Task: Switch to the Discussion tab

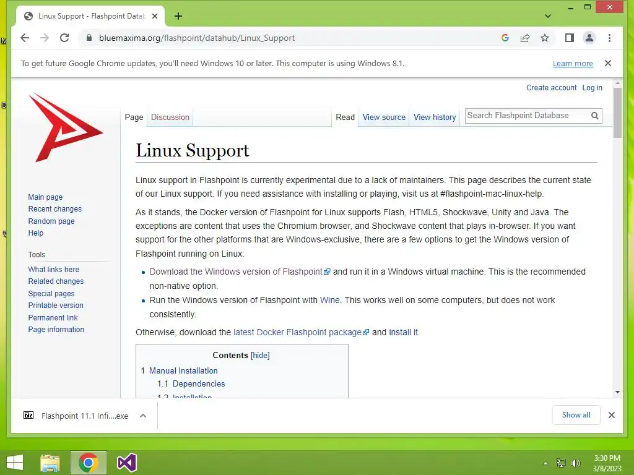Action: (170, 117)
